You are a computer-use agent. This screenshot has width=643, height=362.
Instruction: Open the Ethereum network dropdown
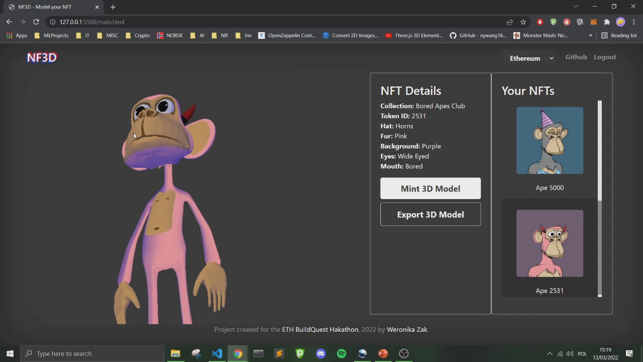531,58
